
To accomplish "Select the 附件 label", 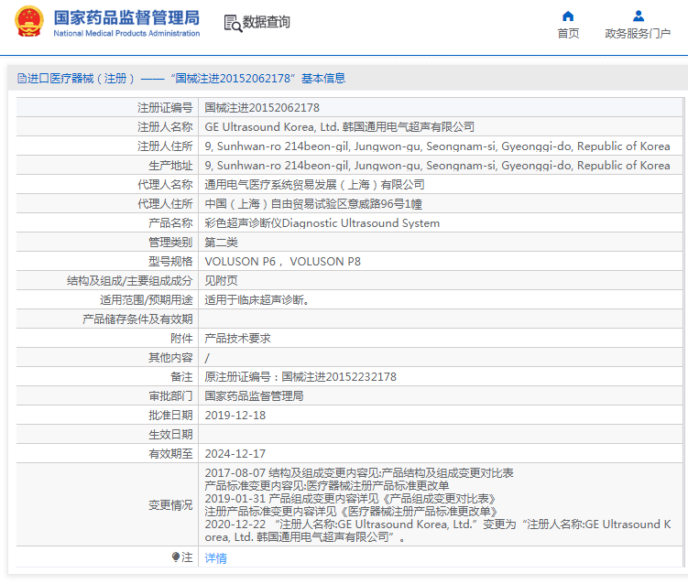I will [181, 339].
